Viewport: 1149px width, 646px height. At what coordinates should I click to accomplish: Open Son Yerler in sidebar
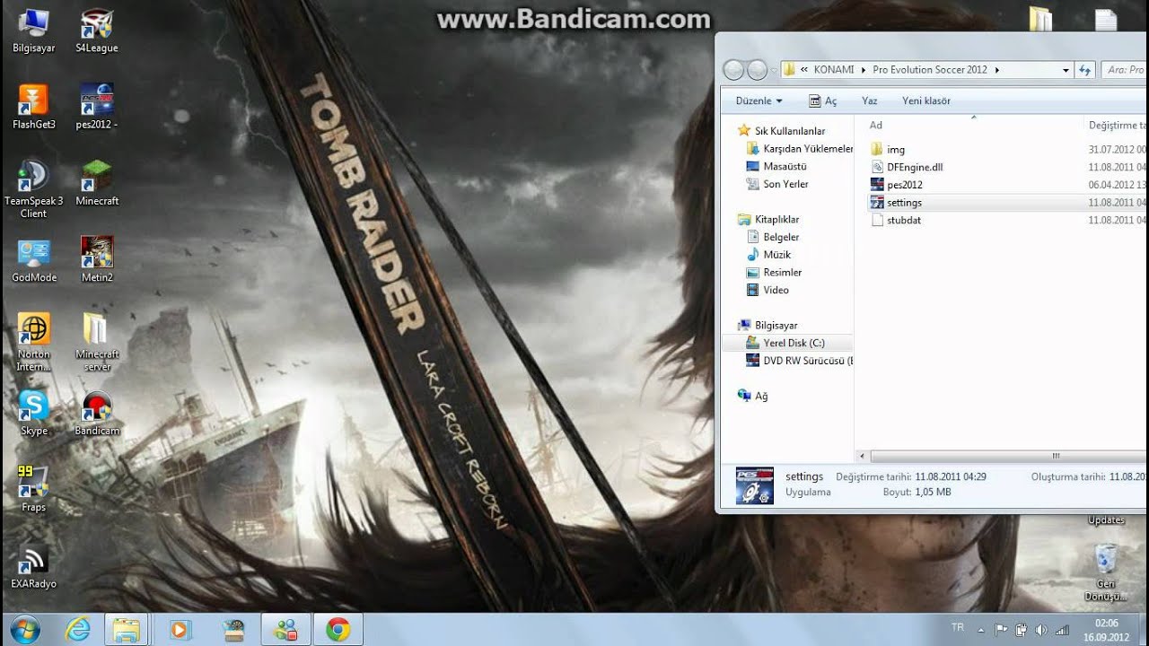click(x=777, y=184)
